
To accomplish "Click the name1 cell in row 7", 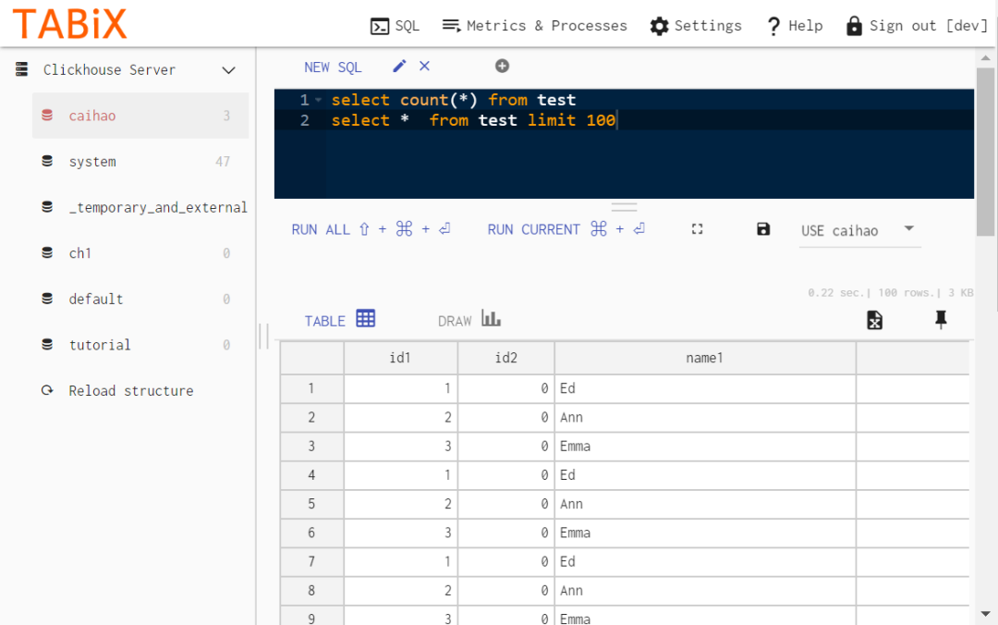I will click(x=704, y=561).
